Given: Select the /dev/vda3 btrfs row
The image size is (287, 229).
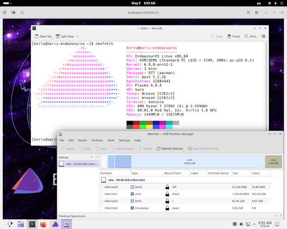Looking at the screenshot, I should (x=186, y=201).
